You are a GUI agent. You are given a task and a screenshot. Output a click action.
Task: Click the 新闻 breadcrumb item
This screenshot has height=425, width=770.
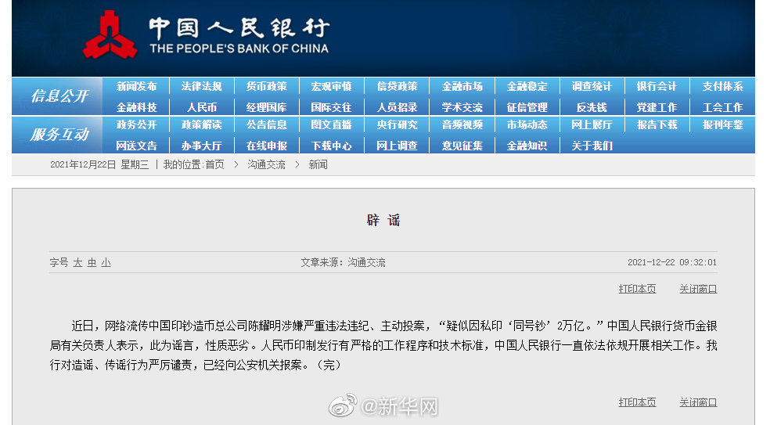coord(318,164)
